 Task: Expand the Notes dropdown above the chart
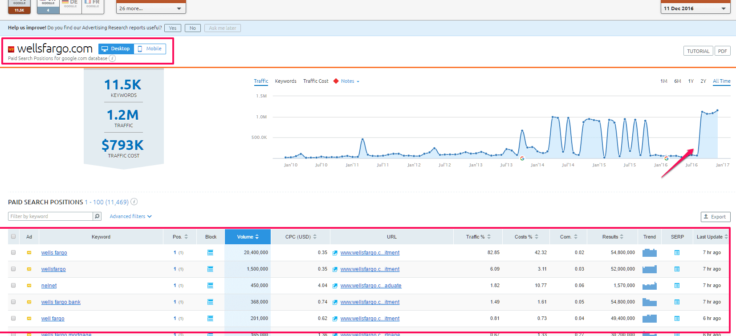pyautogui.click(x=350, y=81)
